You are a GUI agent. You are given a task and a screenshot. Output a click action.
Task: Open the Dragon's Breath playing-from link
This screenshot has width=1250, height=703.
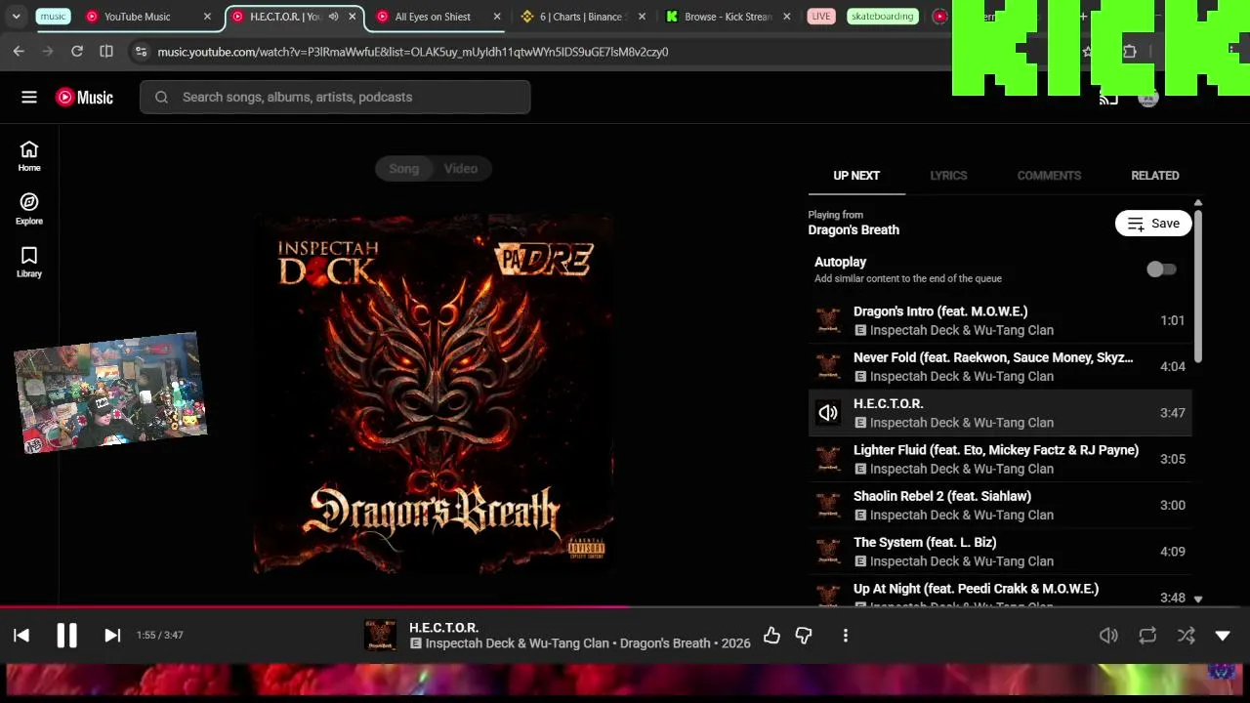854,230
